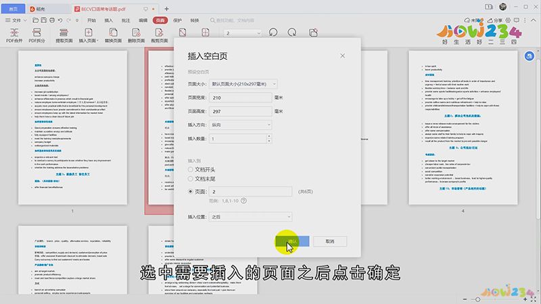Image resolution: width=541 pixels, height=304 pixels.
Task: Select the BEC口语 pdf document tab
Action: 115,9
